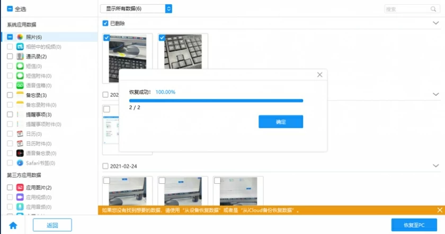Click the Messages (短信) icon
The image size is (445, 234).
20,66
